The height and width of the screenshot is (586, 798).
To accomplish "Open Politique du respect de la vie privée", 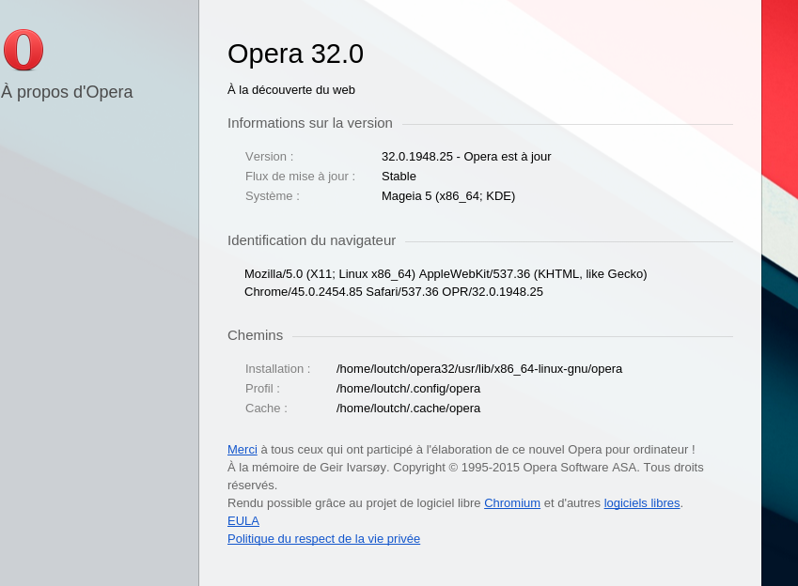I will pyautogui.click(x=323, y=539).
